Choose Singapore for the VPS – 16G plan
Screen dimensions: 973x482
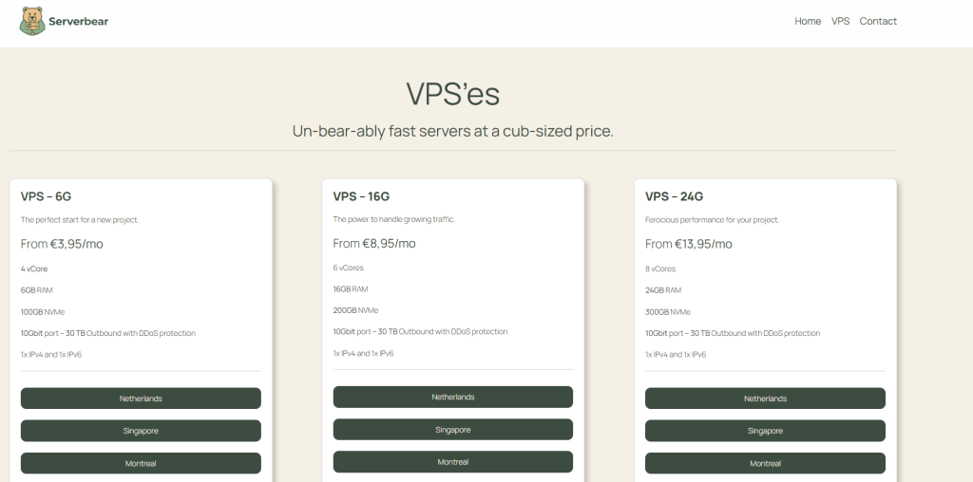[x=453, y=429]
